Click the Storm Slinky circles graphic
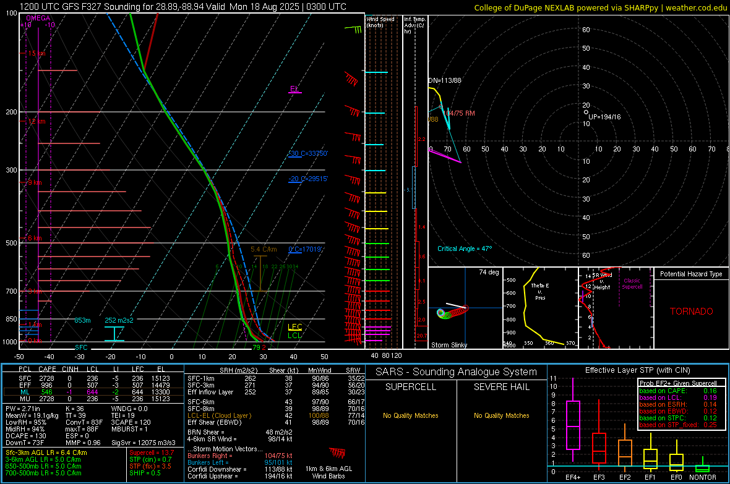730x484 pixels. (452, 312)
